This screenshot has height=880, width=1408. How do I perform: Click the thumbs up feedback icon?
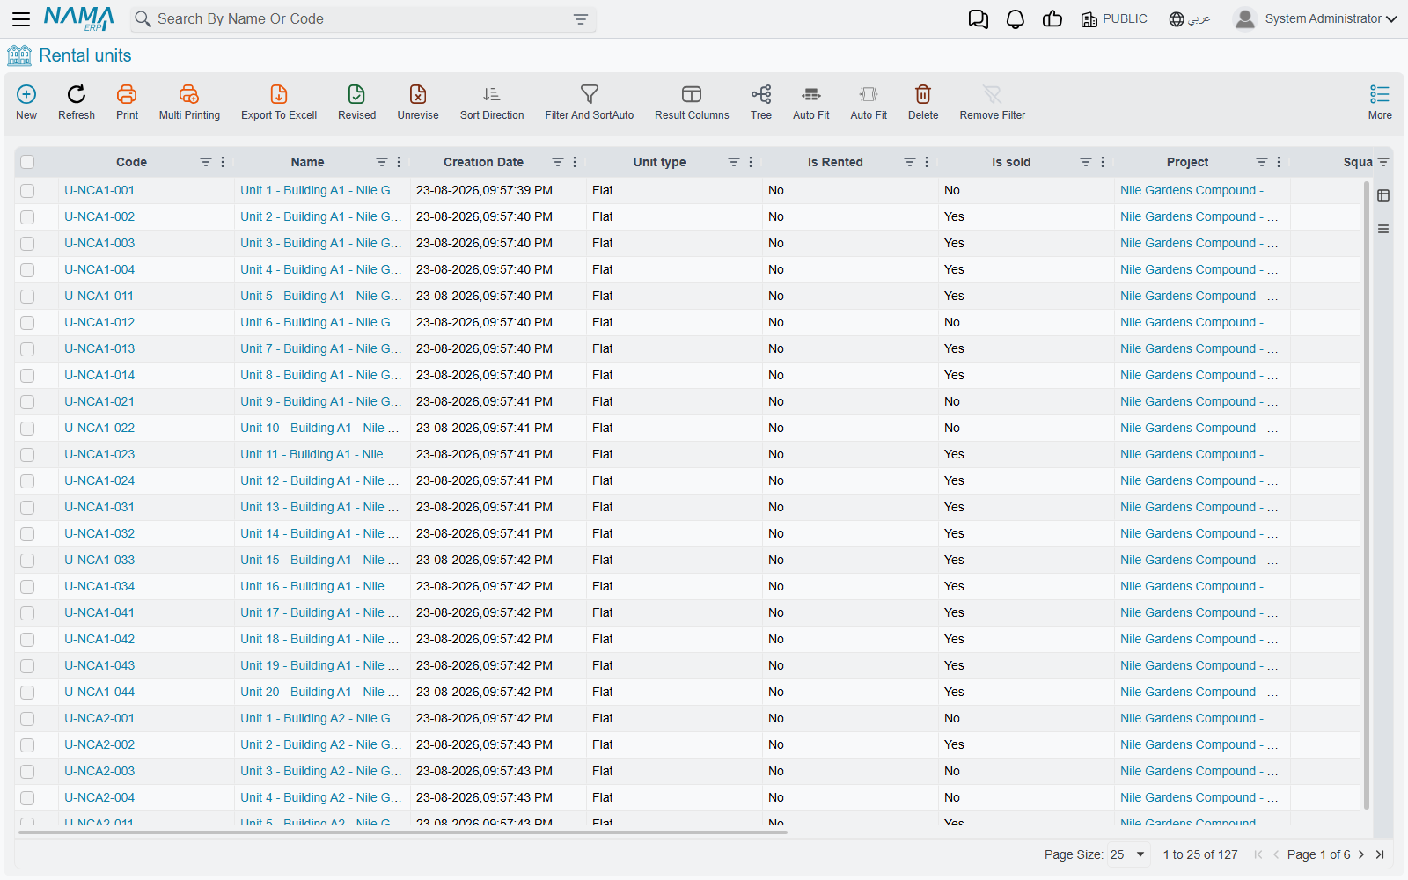pyautogui.click(x=1052, y=19)
